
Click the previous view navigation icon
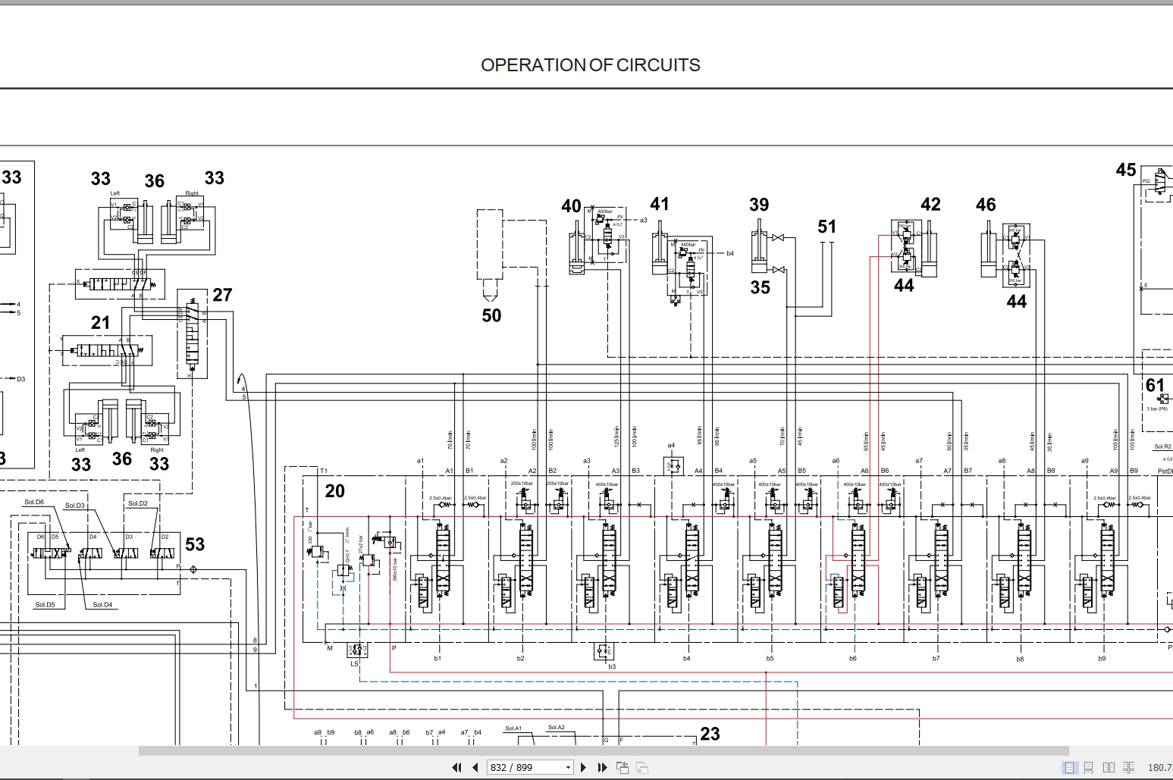(x=623, y=767)
